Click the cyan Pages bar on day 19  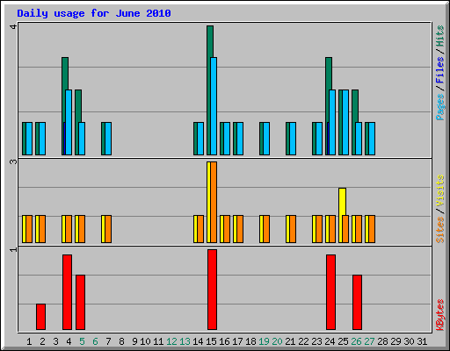click(x=266, y=139)
